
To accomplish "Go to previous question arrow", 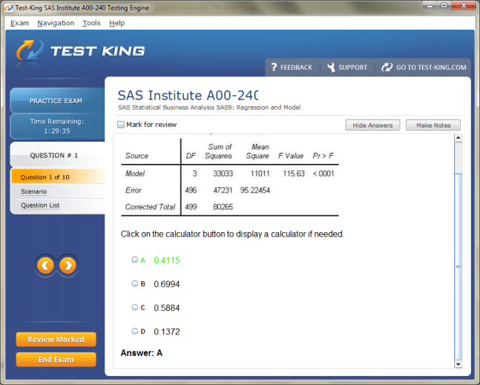I will point(45,266).
